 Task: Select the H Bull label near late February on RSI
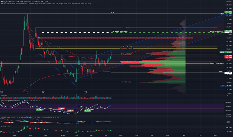(x=87, y=111)
